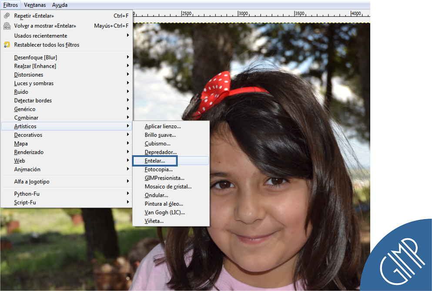Open the Decorativos submenu
The width and height of the screenshot is (432, 291).
point(66,135)
